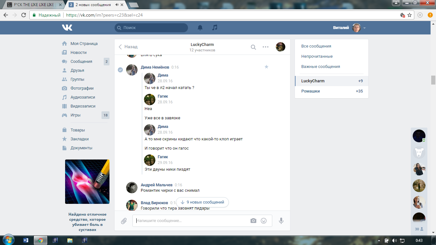
Task: Attach a file with the paperclip icon
Action: pyautogui.click(x=124, y=221)
